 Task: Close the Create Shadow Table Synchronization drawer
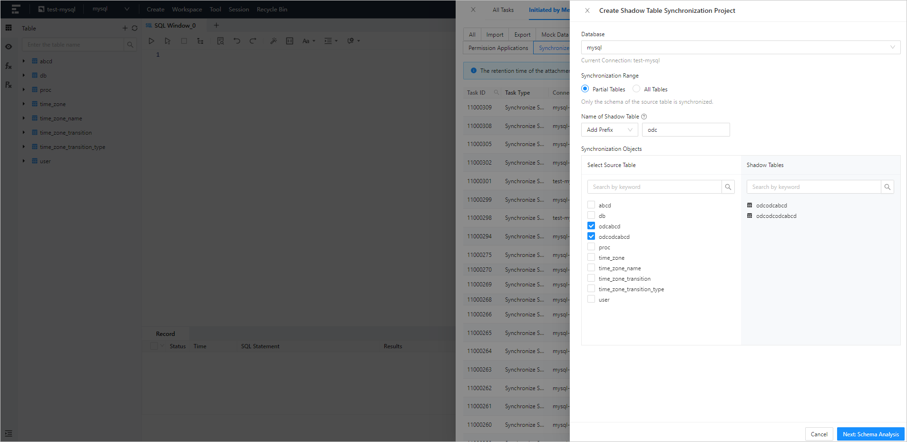coord(587,10)
